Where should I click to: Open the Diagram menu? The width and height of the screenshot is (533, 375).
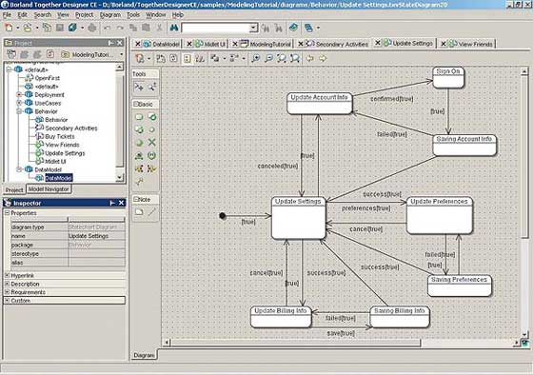[x=110, y=15]
